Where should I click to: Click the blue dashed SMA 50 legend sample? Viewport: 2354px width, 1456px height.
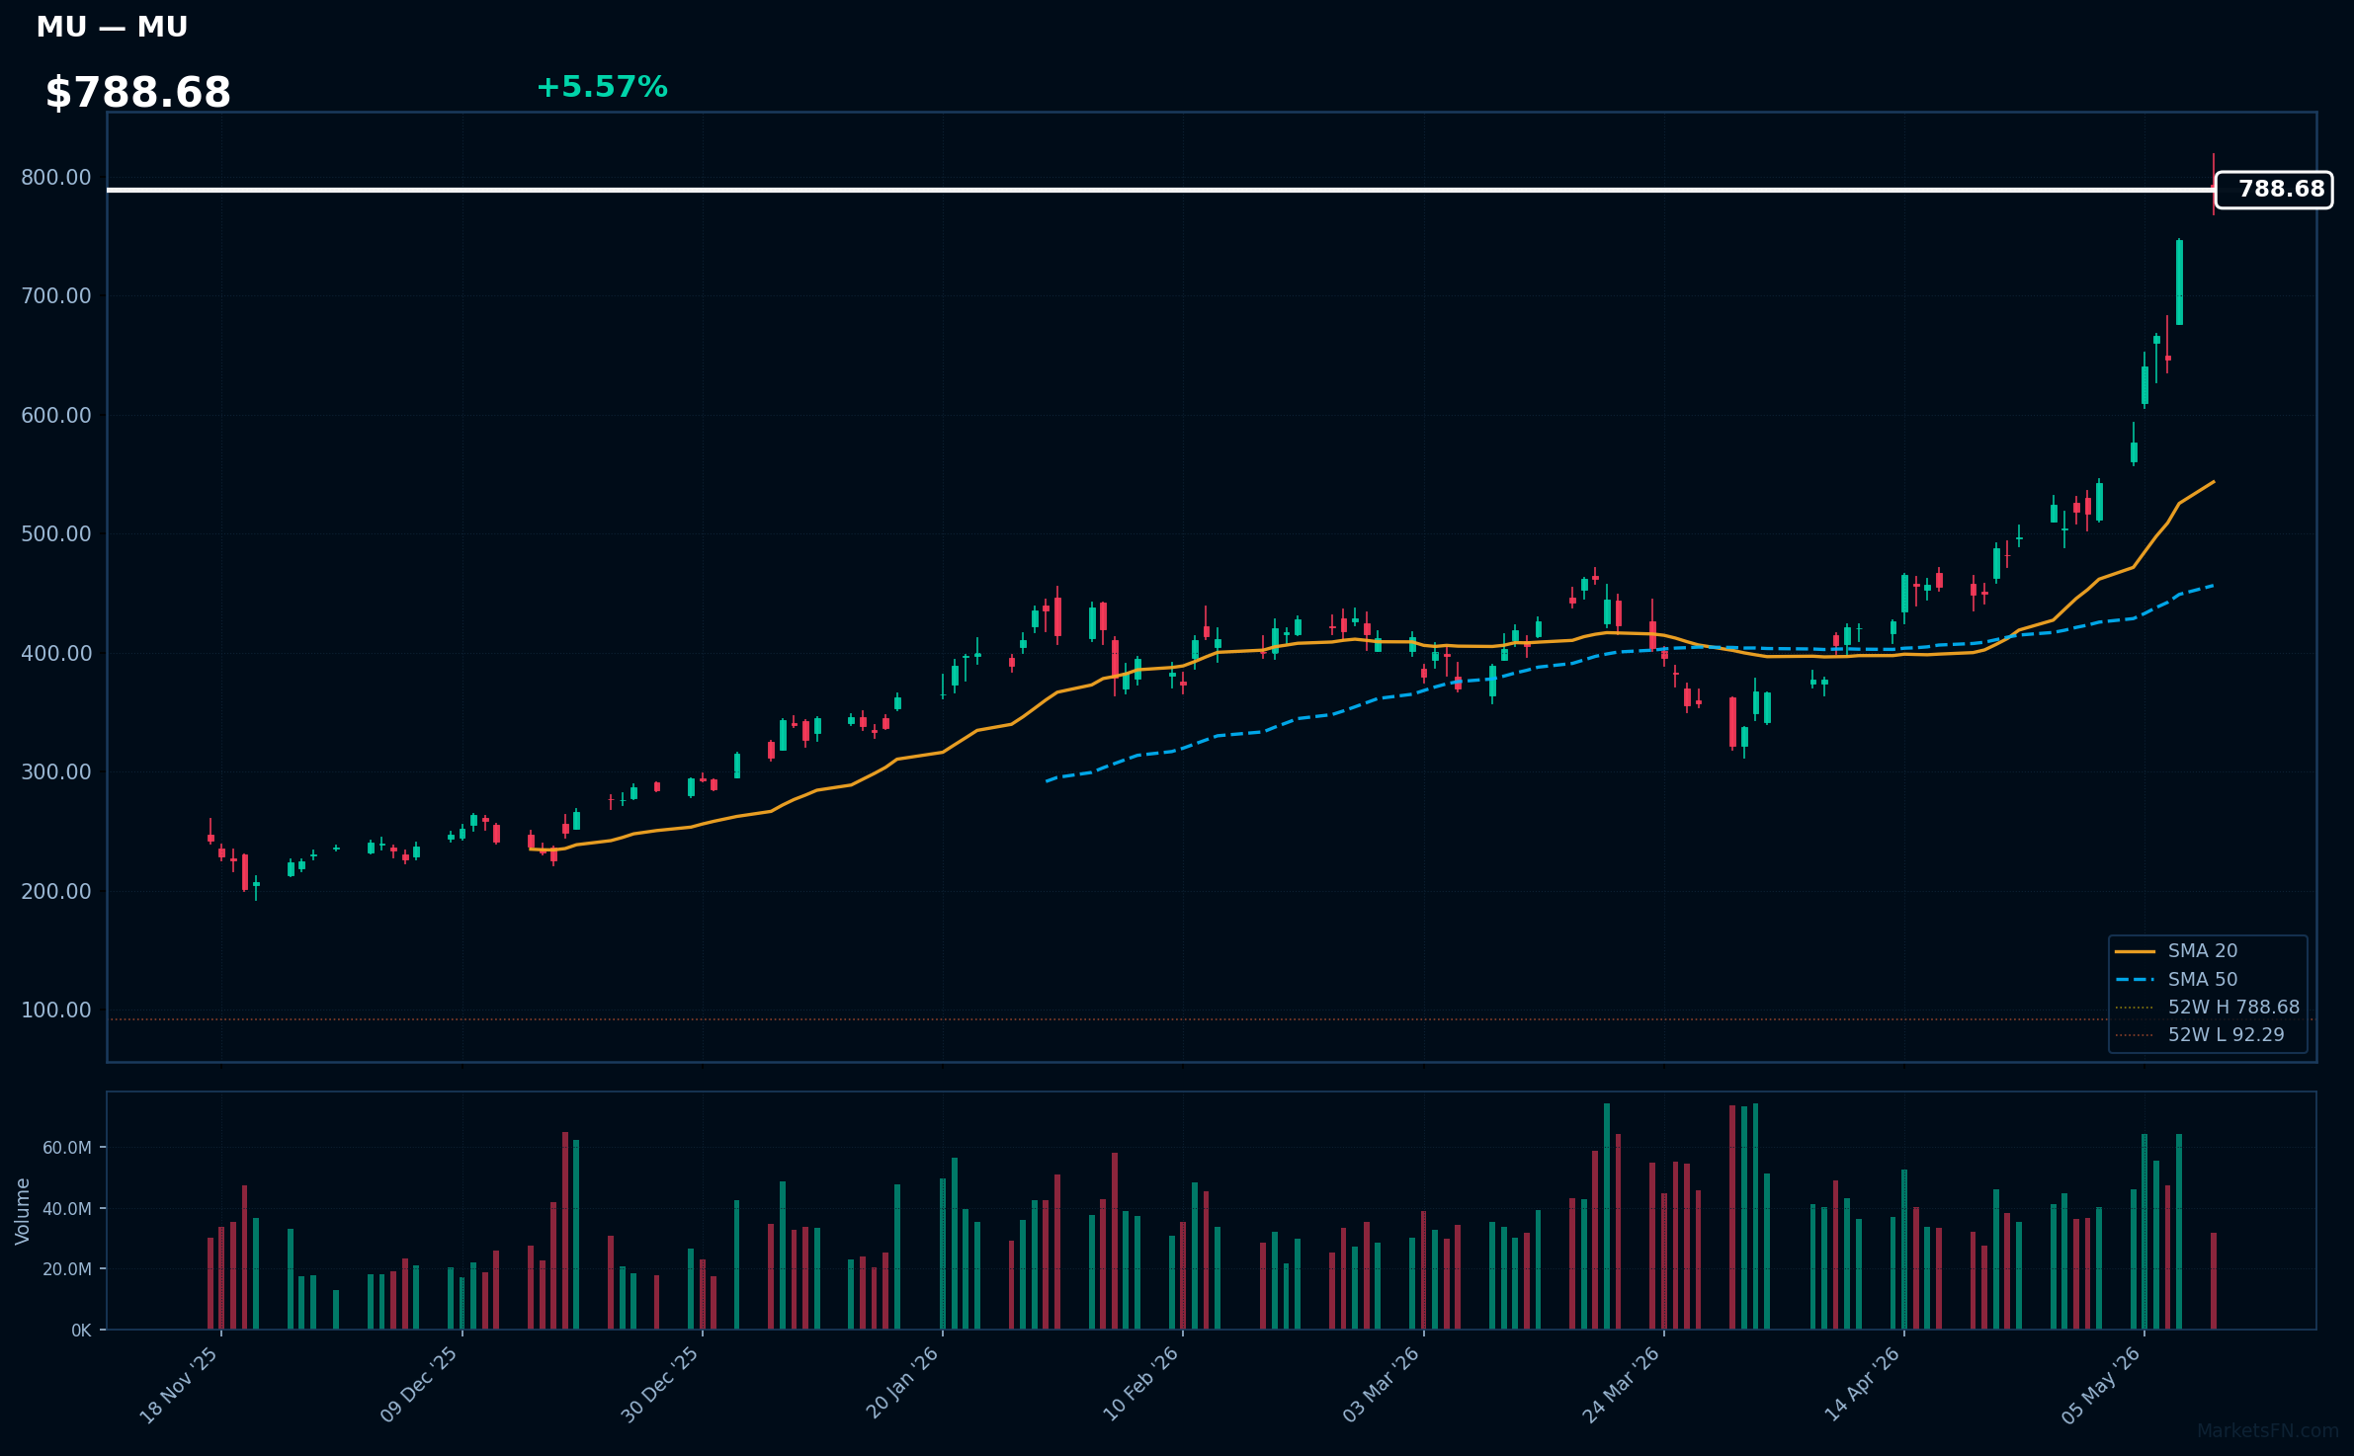(2135, 980)
